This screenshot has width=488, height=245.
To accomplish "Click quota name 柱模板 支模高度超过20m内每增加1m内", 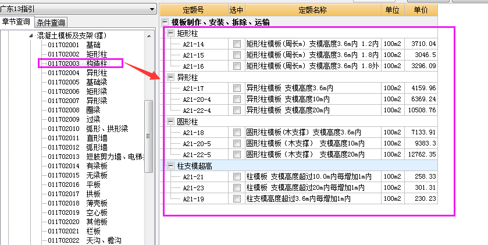I will 305,188.
